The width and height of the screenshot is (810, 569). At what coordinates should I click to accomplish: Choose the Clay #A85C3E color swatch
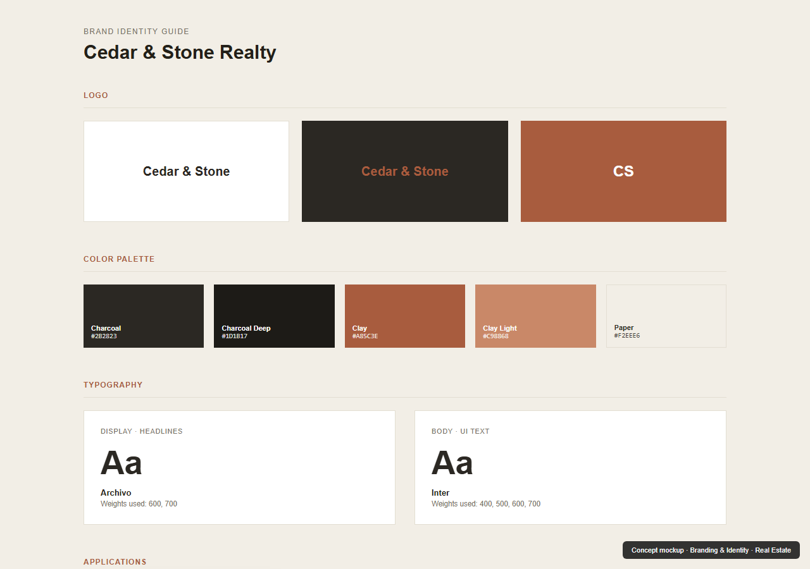coord(405,316)
